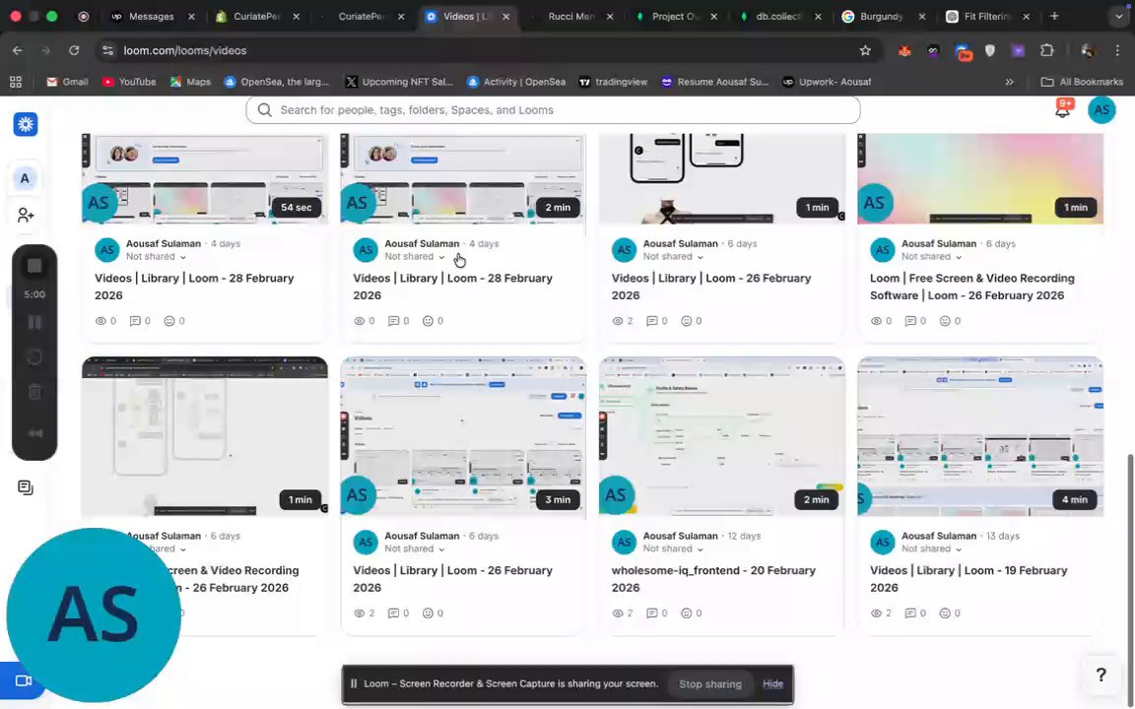Viewport: 1135px width, 709px height.
Task: Switch to the Project Ov browser tab
Action: click(x=675, y=16)
